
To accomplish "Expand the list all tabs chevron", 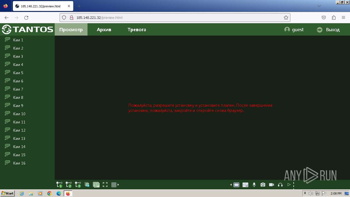I will [x=319, y=6].
